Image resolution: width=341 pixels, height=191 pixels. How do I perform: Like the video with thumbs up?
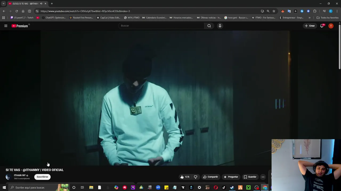point(185,177)
